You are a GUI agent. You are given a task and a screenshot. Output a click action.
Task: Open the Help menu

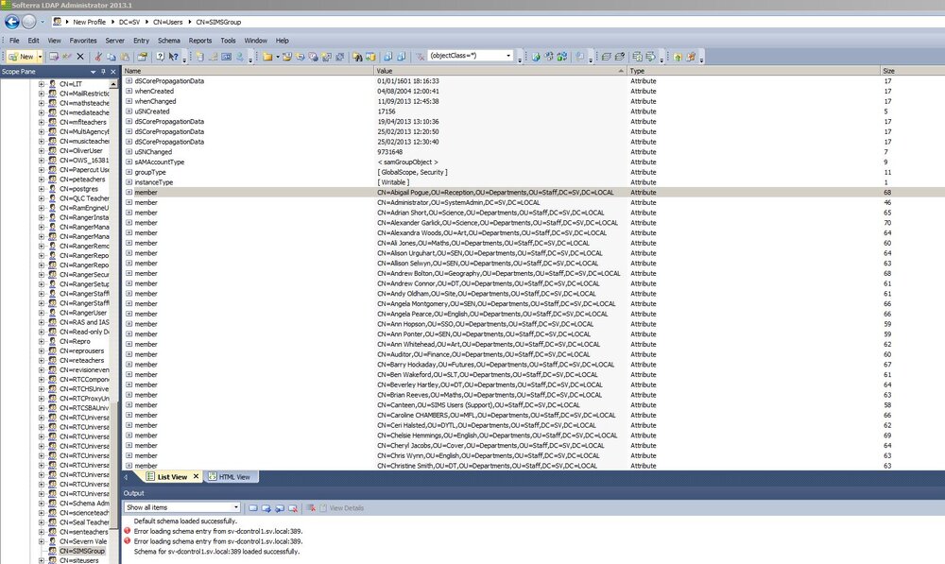click(282, 41)
